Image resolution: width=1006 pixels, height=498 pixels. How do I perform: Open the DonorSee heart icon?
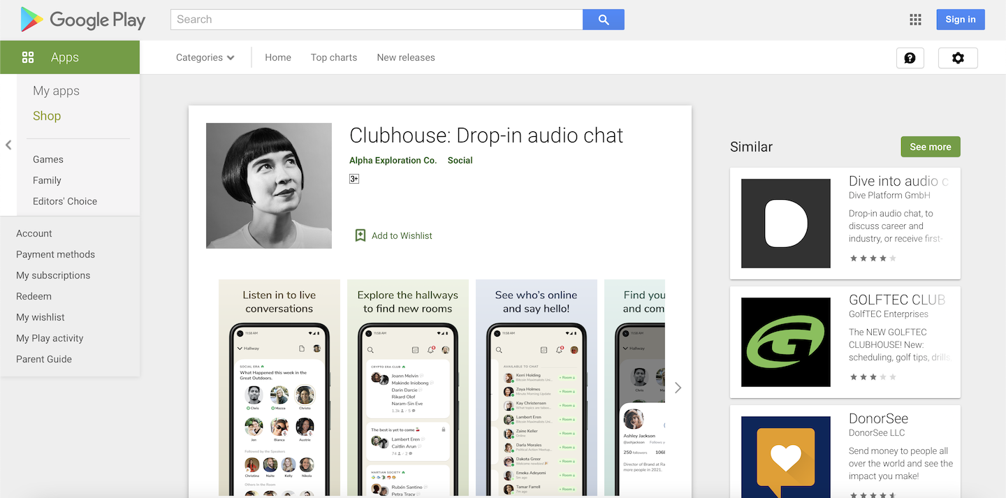(786, 457)
